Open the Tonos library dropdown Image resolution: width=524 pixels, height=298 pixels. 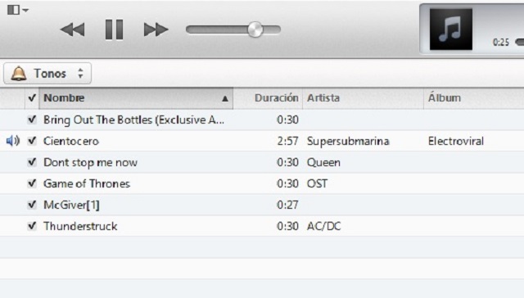pyautogui.click(x=47, y=73)
